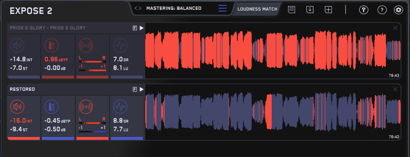Click the Pride & Glory track title
The image size is (410, 157).
47,28
